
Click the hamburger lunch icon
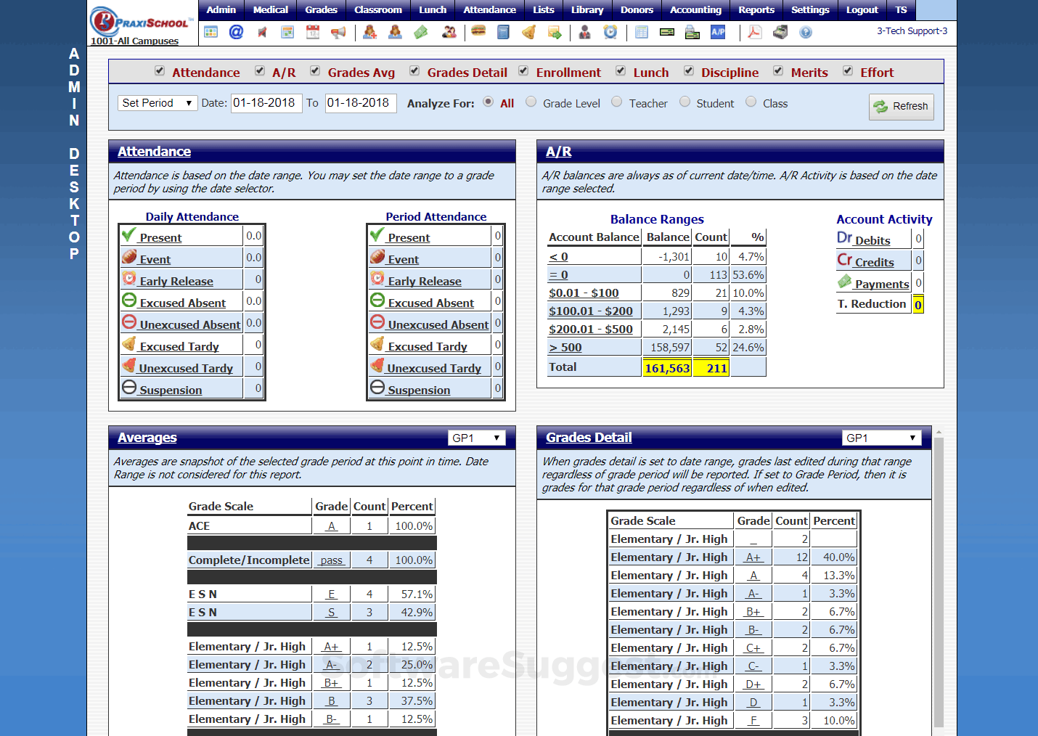[478, 32]
